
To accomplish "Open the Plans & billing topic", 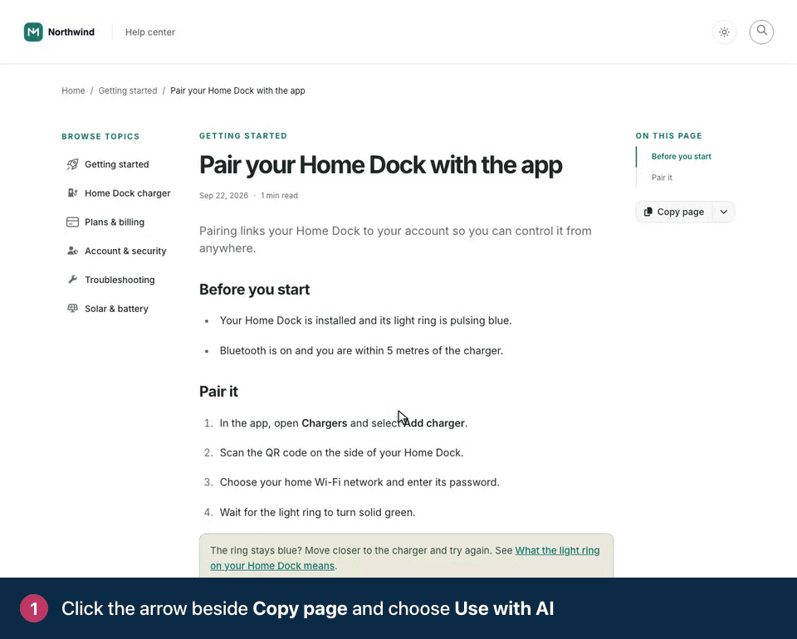I will point(115,222).
